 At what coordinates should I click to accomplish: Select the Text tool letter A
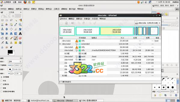(20, 33)
